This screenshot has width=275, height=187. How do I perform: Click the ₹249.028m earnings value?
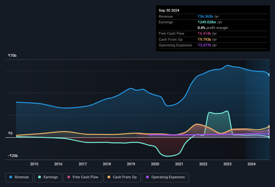pyautogui.click(x=207, y=22)
